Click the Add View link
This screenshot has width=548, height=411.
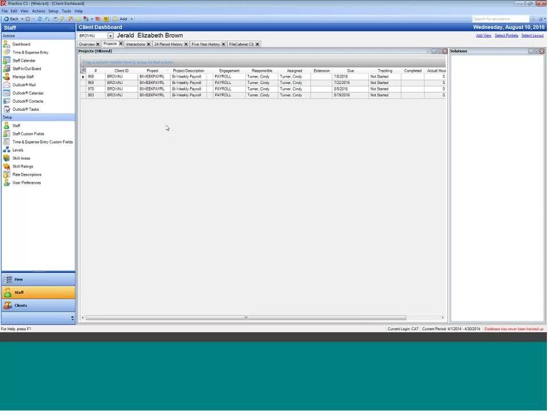click(x=483, y=35)
